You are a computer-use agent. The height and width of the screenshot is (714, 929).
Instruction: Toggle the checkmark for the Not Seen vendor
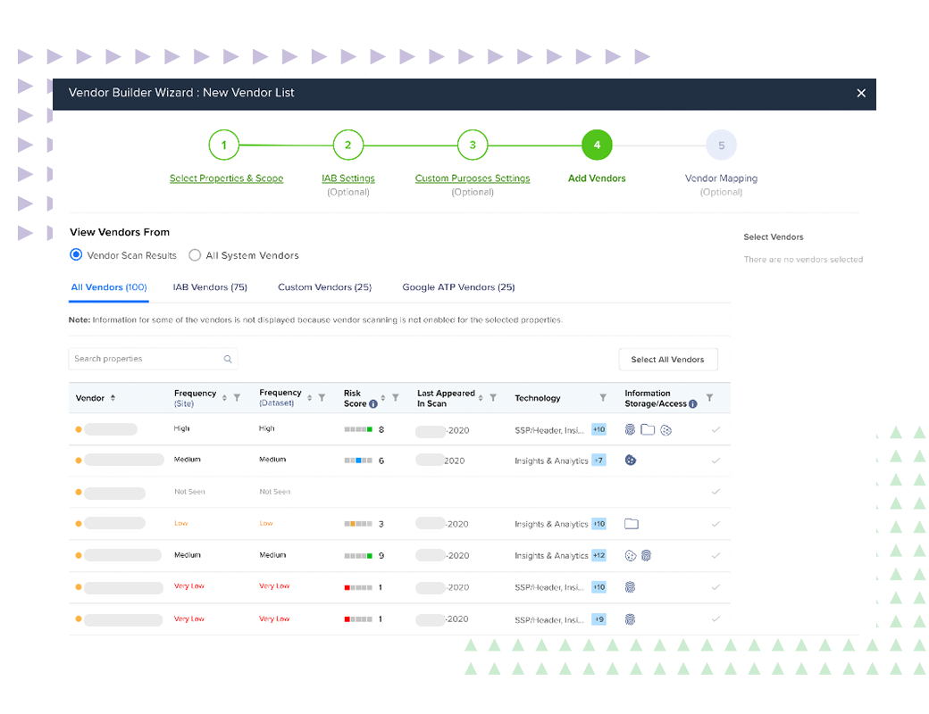click(716, 492)
